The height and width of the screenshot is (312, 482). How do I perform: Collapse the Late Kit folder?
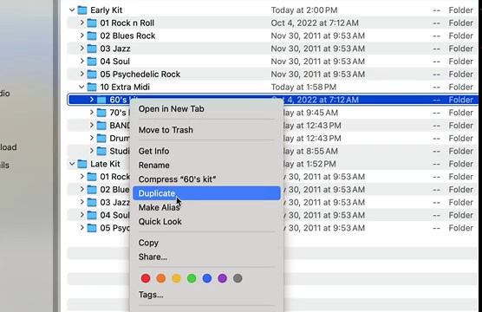point(72,164)
